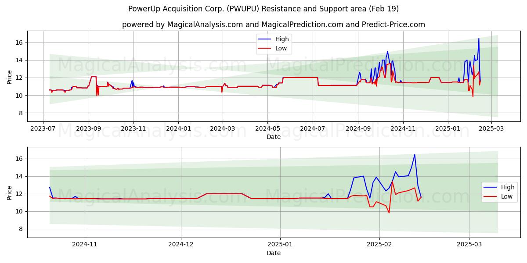
Task: Click the '8' price tick on the top chart
Action: [x=22, y=113]
